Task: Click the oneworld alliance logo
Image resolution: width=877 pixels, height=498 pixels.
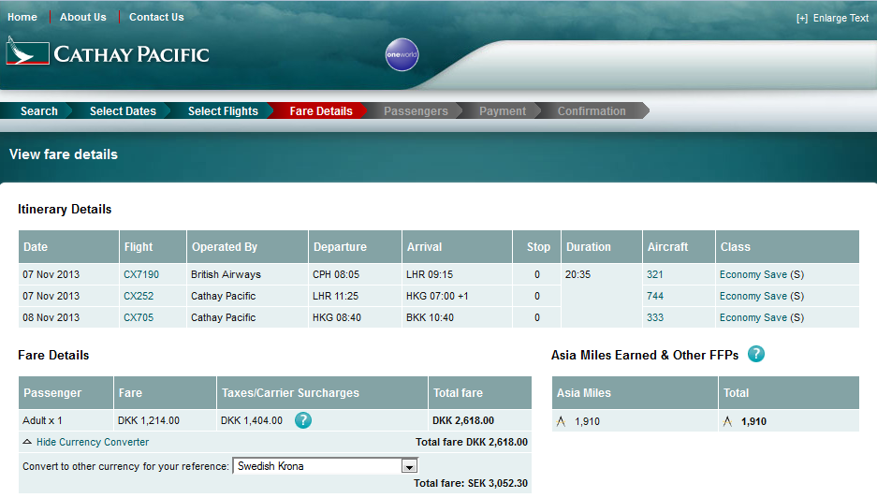Action: pyautogui.click(x=402, y=55)
